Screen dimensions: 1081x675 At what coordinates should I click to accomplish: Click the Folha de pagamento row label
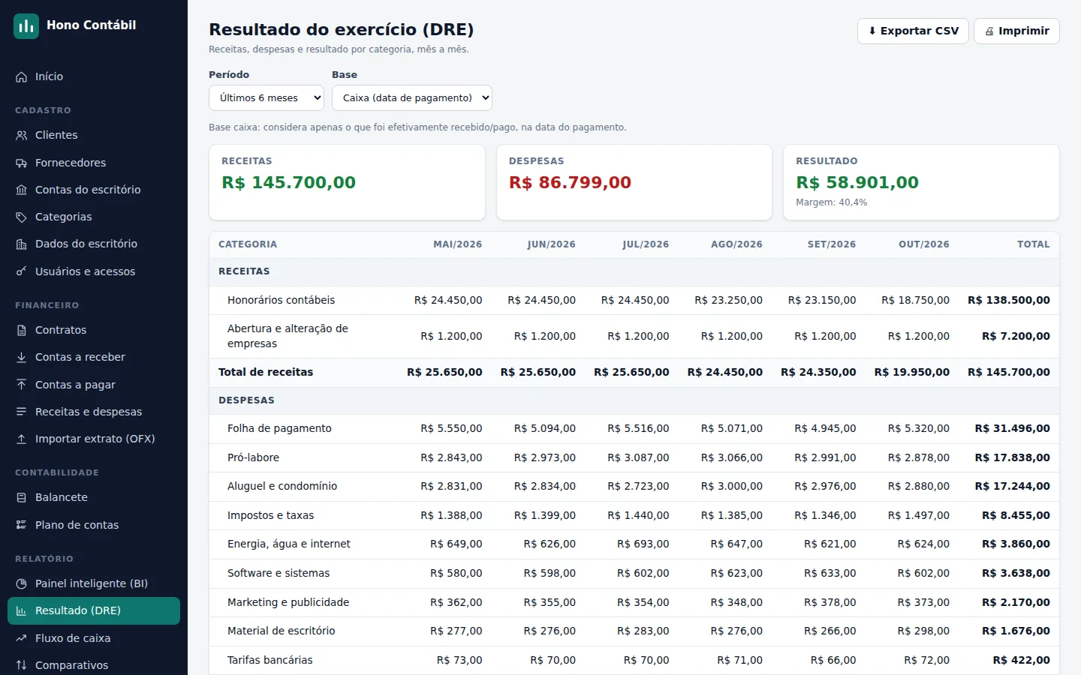click(279, 428)
